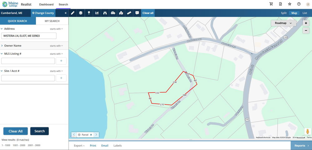Open Address 'starts with' dropdown
This screenshot has width=312, height=150.
point(56,29)
